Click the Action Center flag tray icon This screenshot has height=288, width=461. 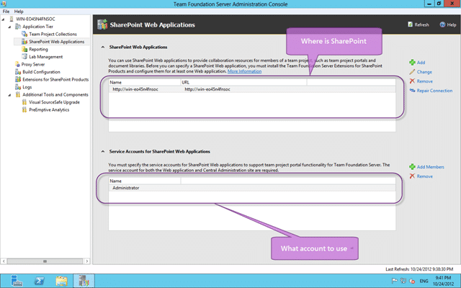click(x=395, y=281)
